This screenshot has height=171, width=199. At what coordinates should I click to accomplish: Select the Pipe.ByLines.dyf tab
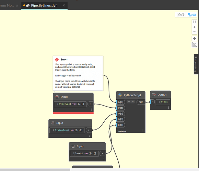(44, 5)
